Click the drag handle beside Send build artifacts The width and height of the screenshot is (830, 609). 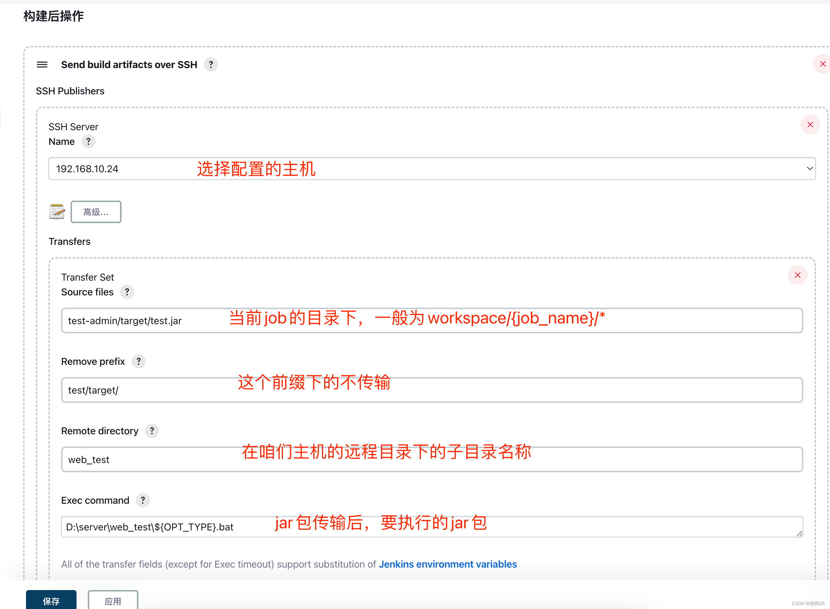coord(42,65)
